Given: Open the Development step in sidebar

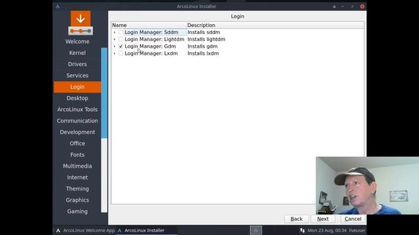Looking at the screenshot, I should pos(77,132).
